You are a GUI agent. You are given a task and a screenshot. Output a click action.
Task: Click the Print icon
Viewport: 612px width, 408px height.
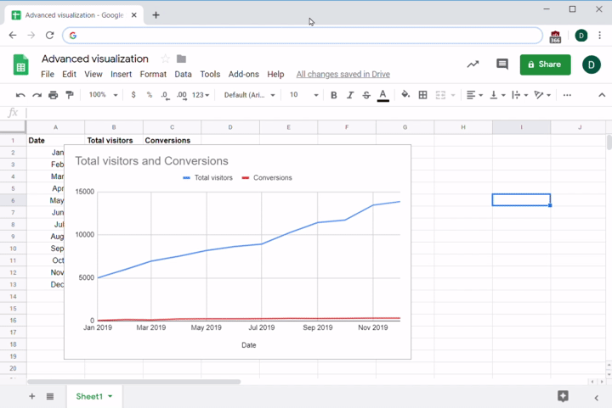[54, 95]
